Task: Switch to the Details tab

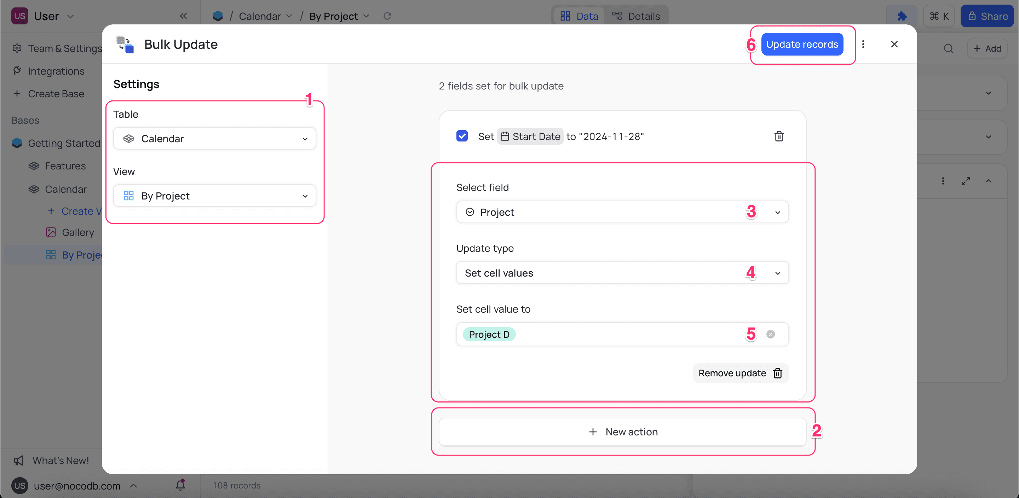Action: click(636, 16)
